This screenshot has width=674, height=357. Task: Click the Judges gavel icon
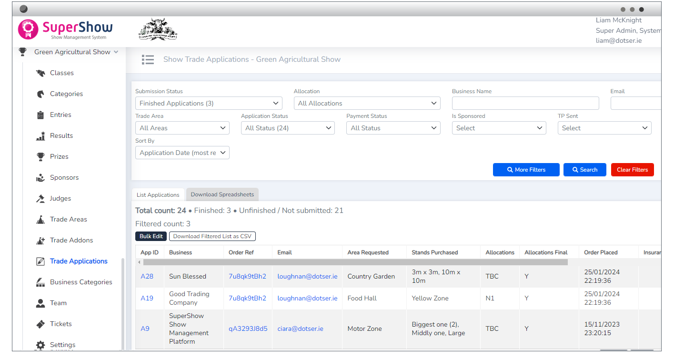pyautogui.click(x=40, y=199)
